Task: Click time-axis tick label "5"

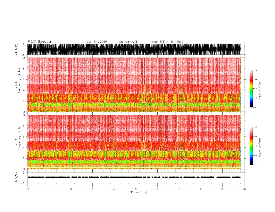Action: (136, 189)
